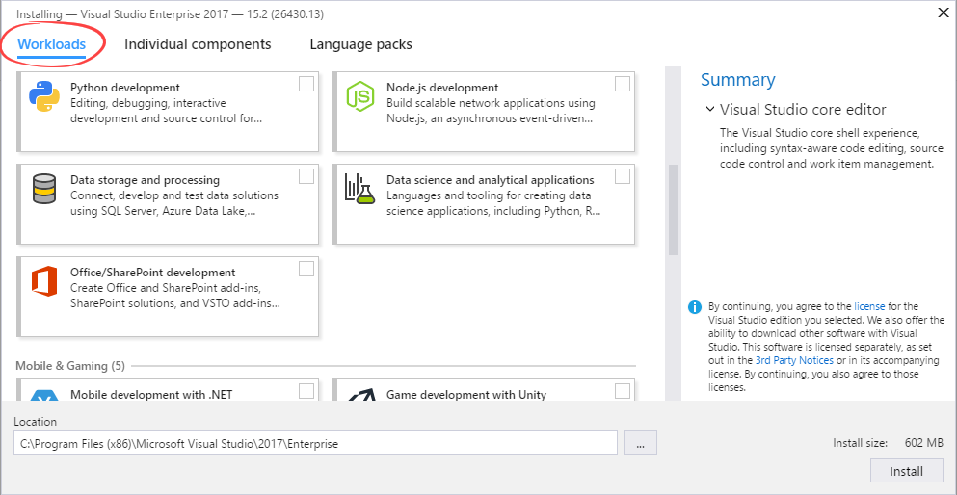Click the Node.js development title text
The image size is (957, 495).
point(442,88)
